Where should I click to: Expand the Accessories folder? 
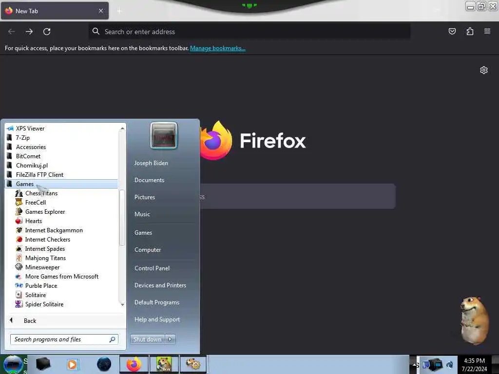[x=31, y=147]
